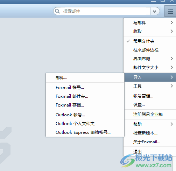Viewport: 176px width, 171px height.
Task: Import Foxmail 帐号...
Action: [85, 88]
